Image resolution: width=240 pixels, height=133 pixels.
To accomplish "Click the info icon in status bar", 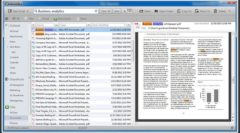I will coord(232,128).
